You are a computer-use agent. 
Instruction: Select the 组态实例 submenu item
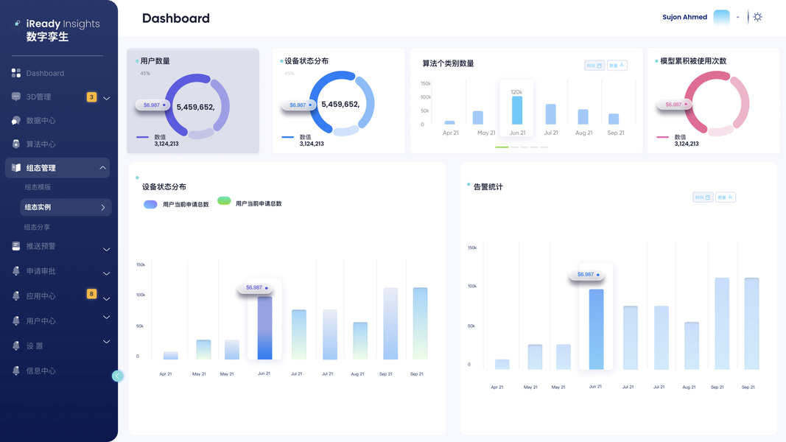pyautogui.click(x=66, y=208)
